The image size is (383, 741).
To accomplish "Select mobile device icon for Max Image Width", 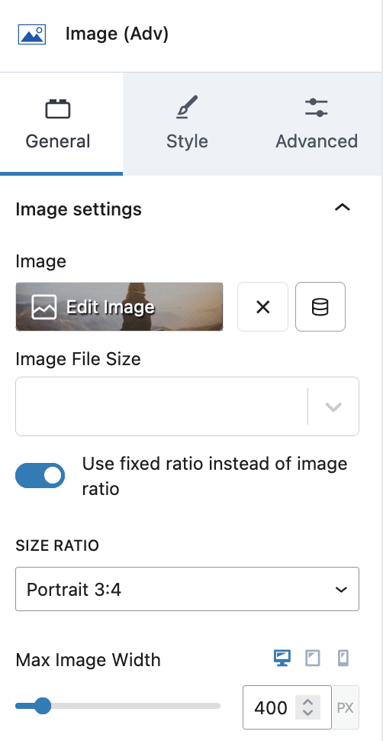I will [x=343, y=658].
